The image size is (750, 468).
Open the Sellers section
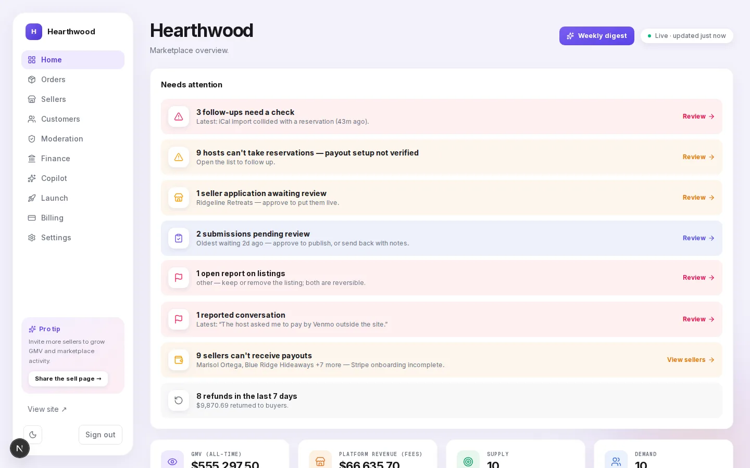(73, 99)
